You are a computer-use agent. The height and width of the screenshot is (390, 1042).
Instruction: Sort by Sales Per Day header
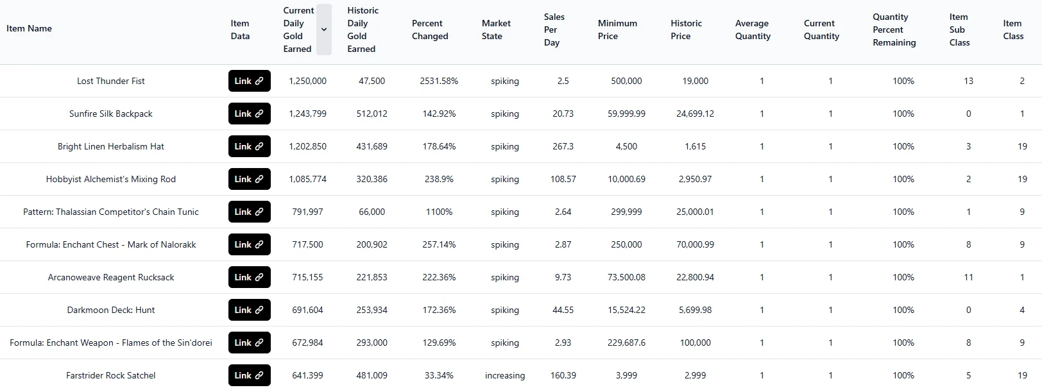tap(554, 30)
